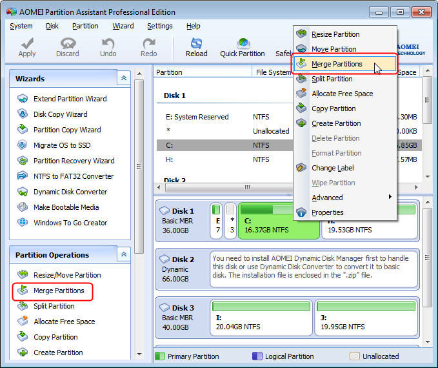This screenshot has height=368, width=438.
Task: Click the Discard toolbar icon
Action: [x=68, y=43]
